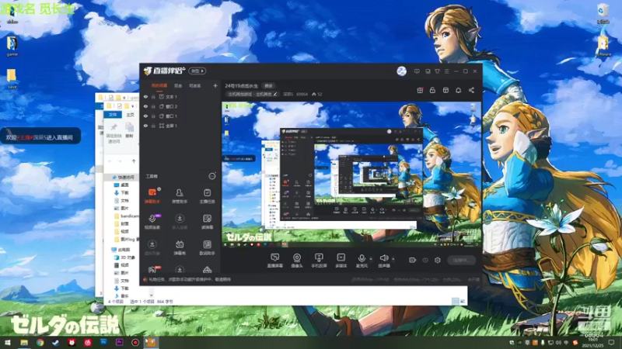This screenshot has height=349, width=622.
Task: Toggle lock for 全屏 1 source
Action: [153, 126]
